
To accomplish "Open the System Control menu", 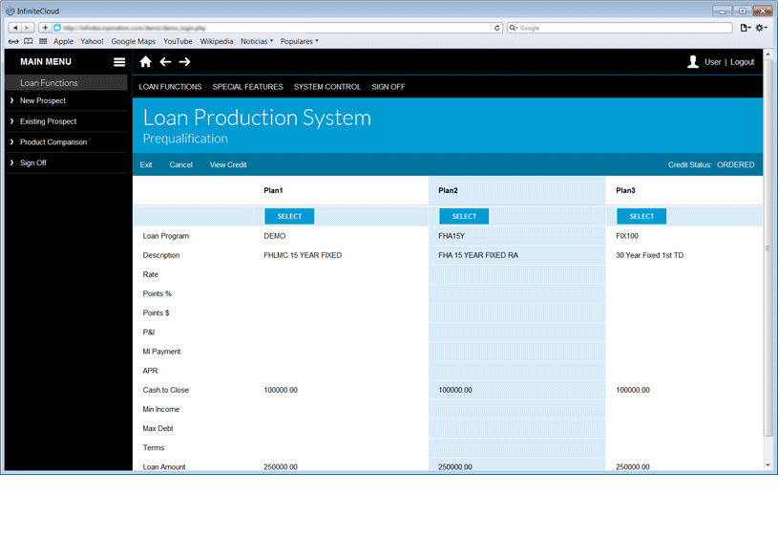I will click(x=327, y=87).
